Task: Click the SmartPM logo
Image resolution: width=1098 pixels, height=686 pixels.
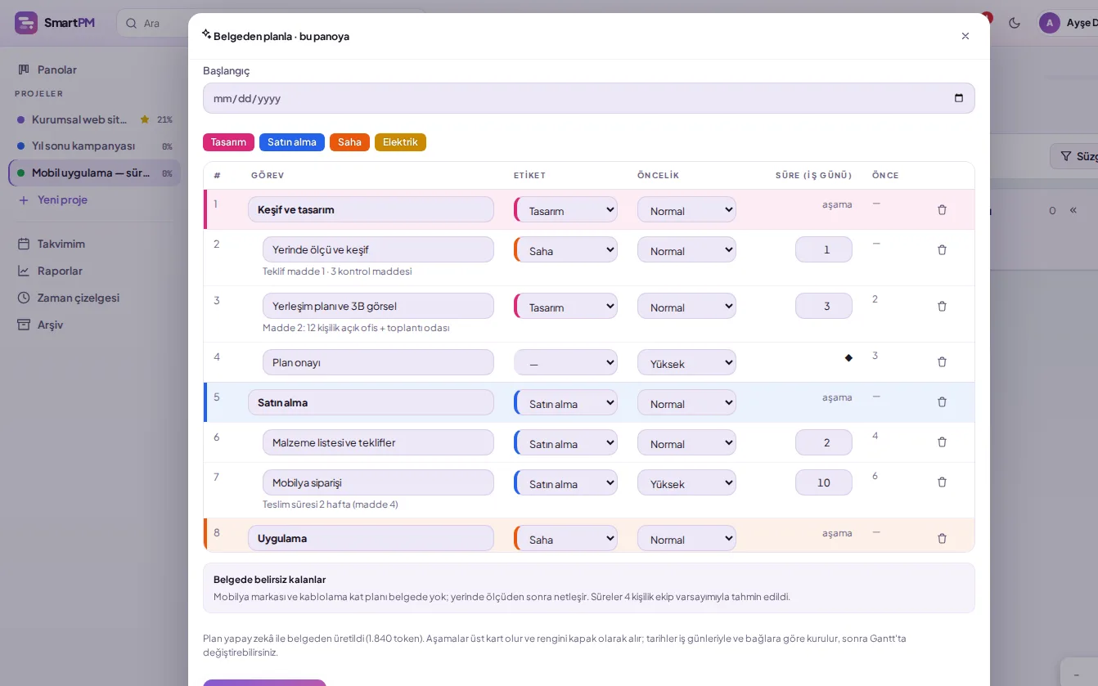Action: coord(55,23)
